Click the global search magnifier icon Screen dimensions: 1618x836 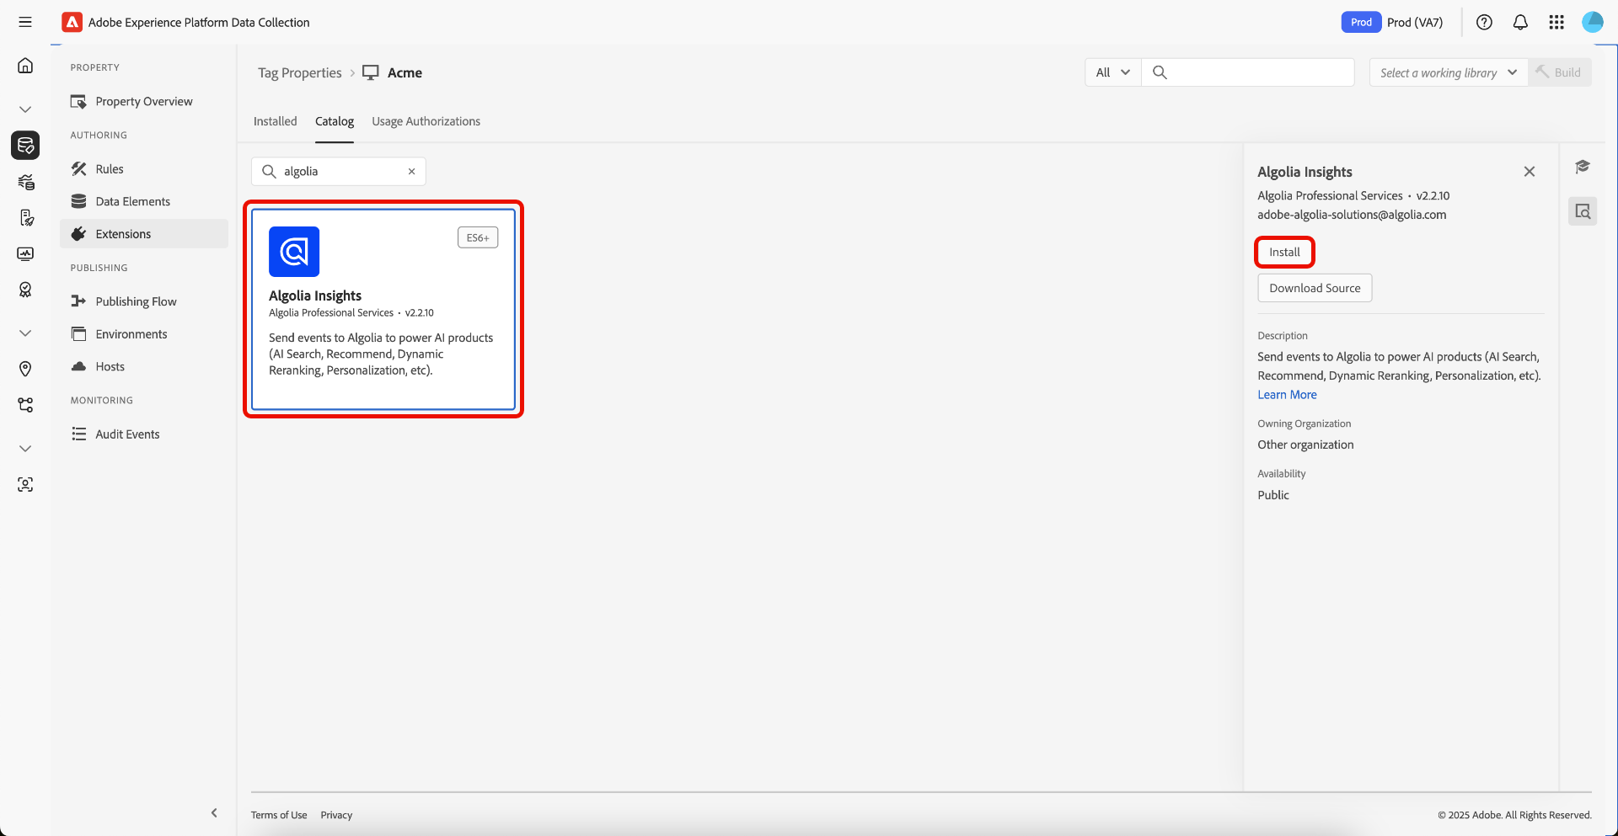pyautogui.click(x=1160, y=72)
